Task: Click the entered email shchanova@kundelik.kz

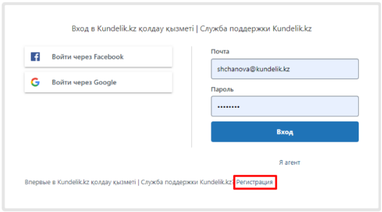Action: coord(252,68)
